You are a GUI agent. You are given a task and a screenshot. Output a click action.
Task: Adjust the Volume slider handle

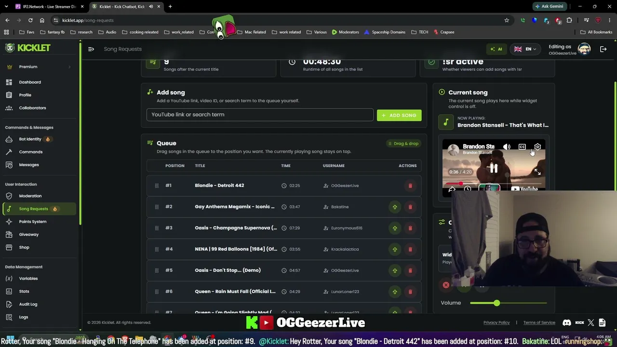[x=496, y=303]
